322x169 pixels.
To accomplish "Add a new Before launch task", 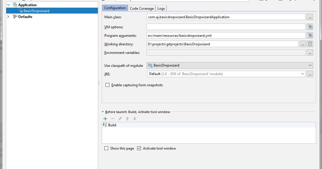I will (x=105, y=119).
